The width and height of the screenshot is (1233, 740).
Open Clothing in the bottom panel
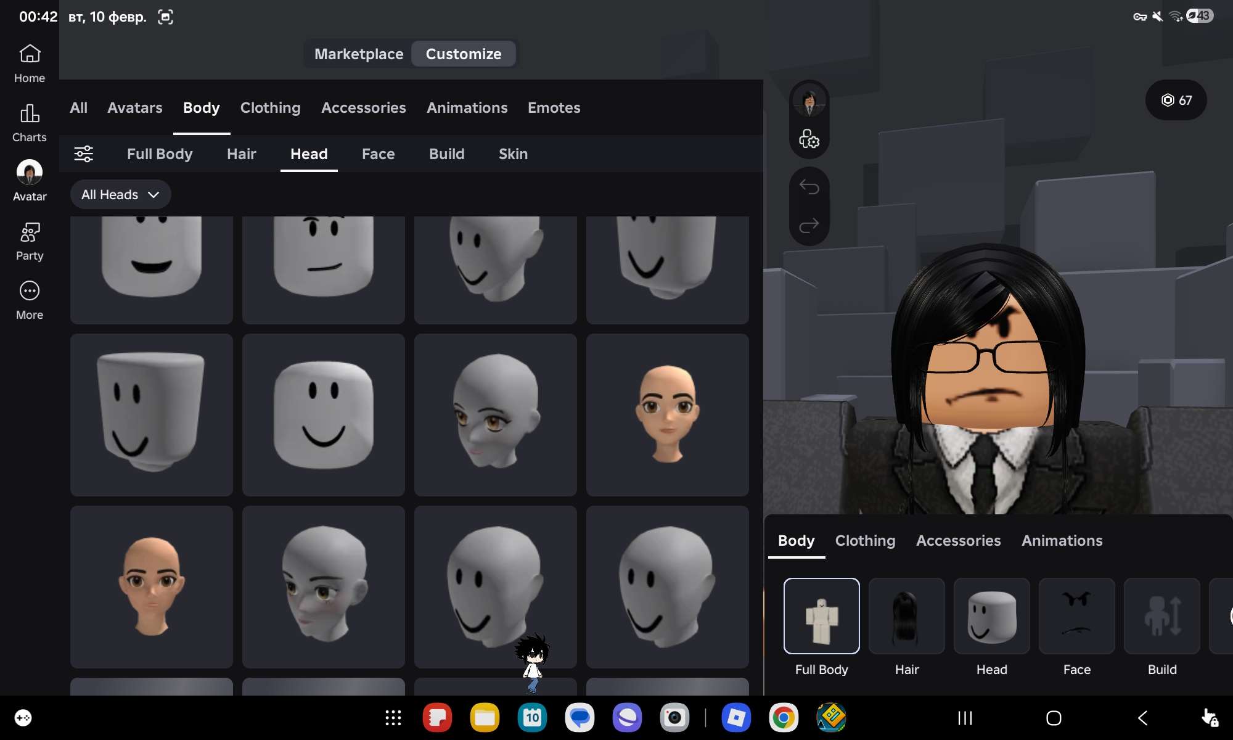tap(865, 541)
